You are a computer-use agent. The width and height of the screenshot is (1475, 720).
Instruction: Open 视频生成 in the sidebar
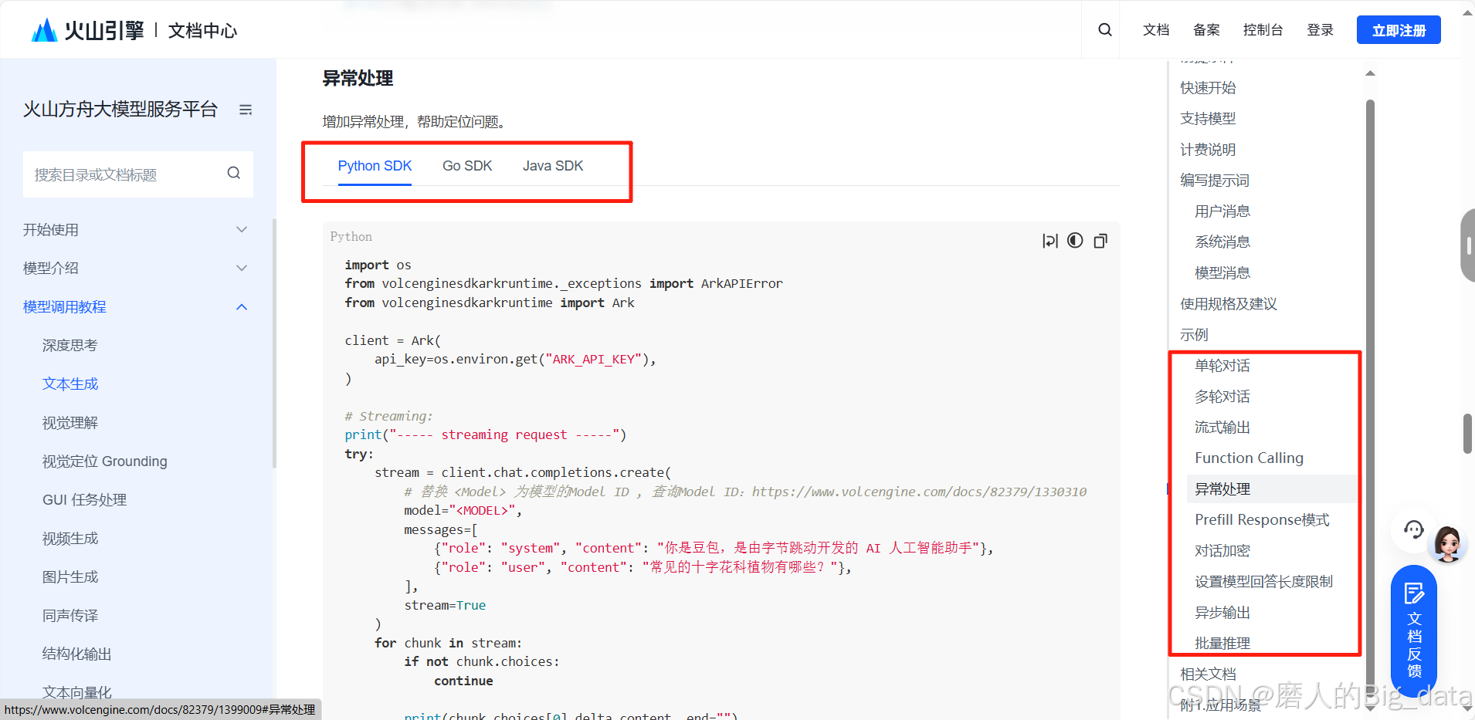tap(70, 539)
